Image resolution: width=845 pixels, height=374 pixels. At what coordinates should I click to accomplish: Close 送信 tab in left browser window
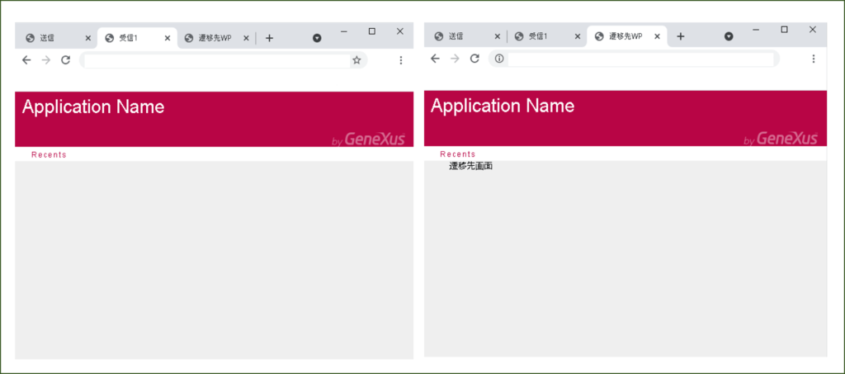[87, 38]
